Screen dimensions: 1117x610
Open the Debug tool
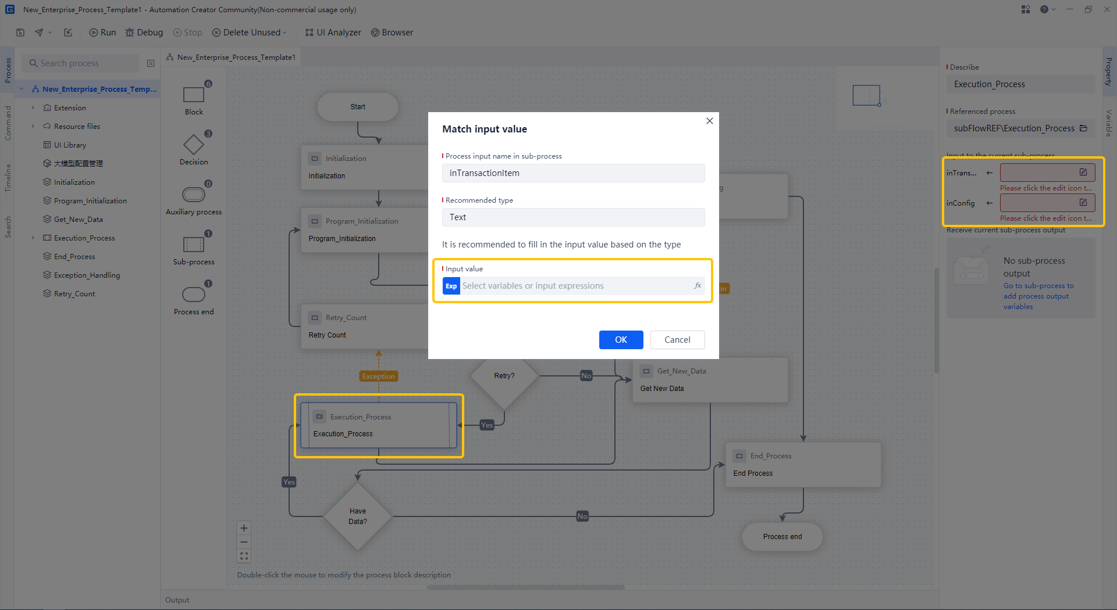pyautogui.click(x=144, y=32)
